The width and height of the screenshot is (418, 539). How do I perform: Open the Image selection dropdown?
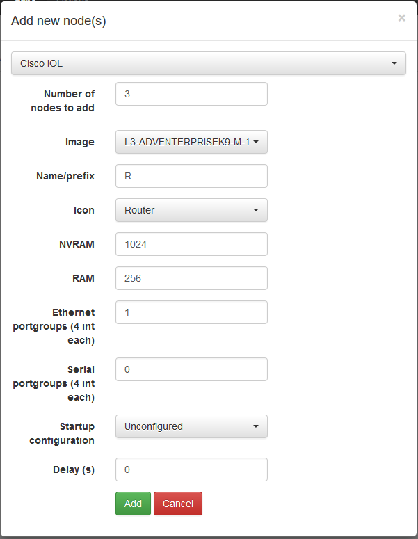pos(191,142)
